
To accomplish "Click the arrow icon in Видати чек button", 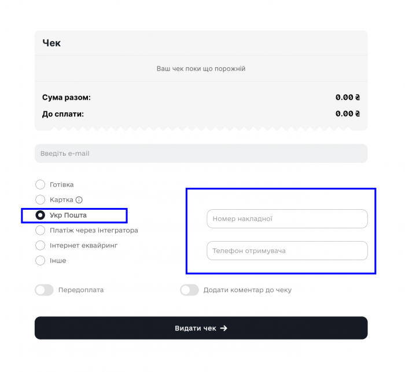I will [224, 328].
